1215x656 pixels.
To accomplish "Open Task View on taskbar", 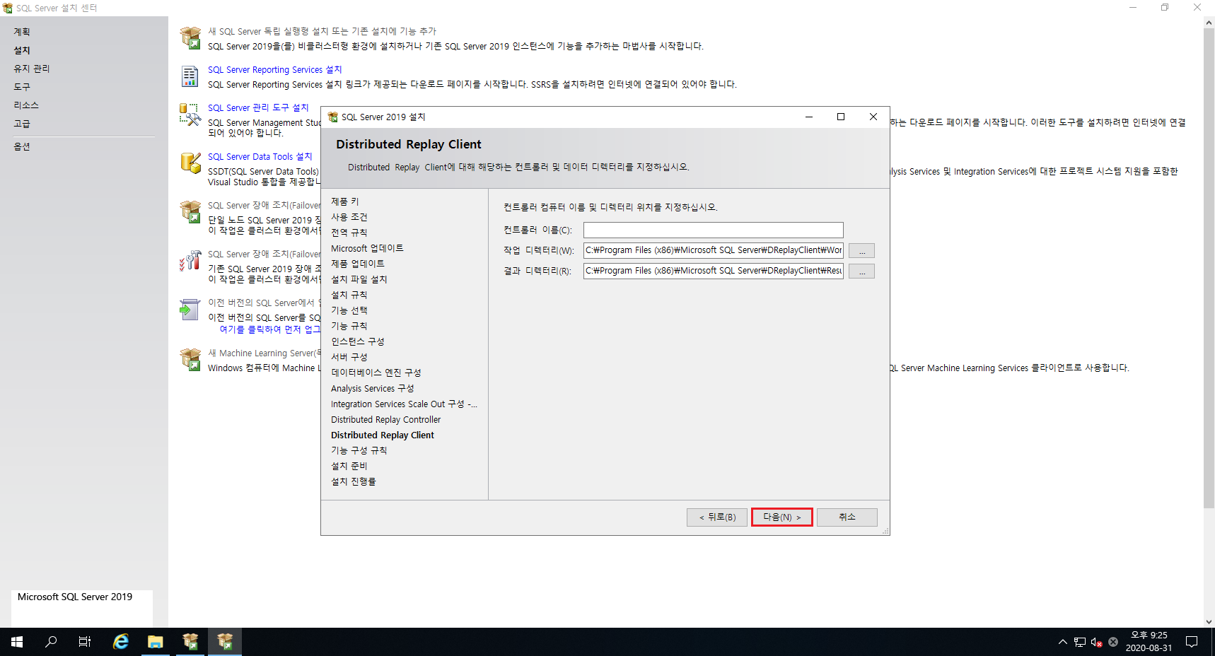I will [85, 642].
